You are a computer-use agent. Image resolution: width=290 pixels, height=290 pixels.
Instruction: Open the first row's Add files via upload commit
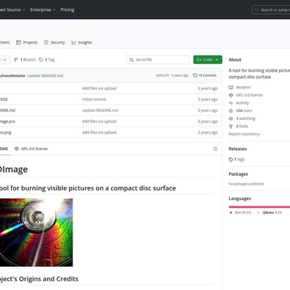pyautogui.click(x=99, y=89)
